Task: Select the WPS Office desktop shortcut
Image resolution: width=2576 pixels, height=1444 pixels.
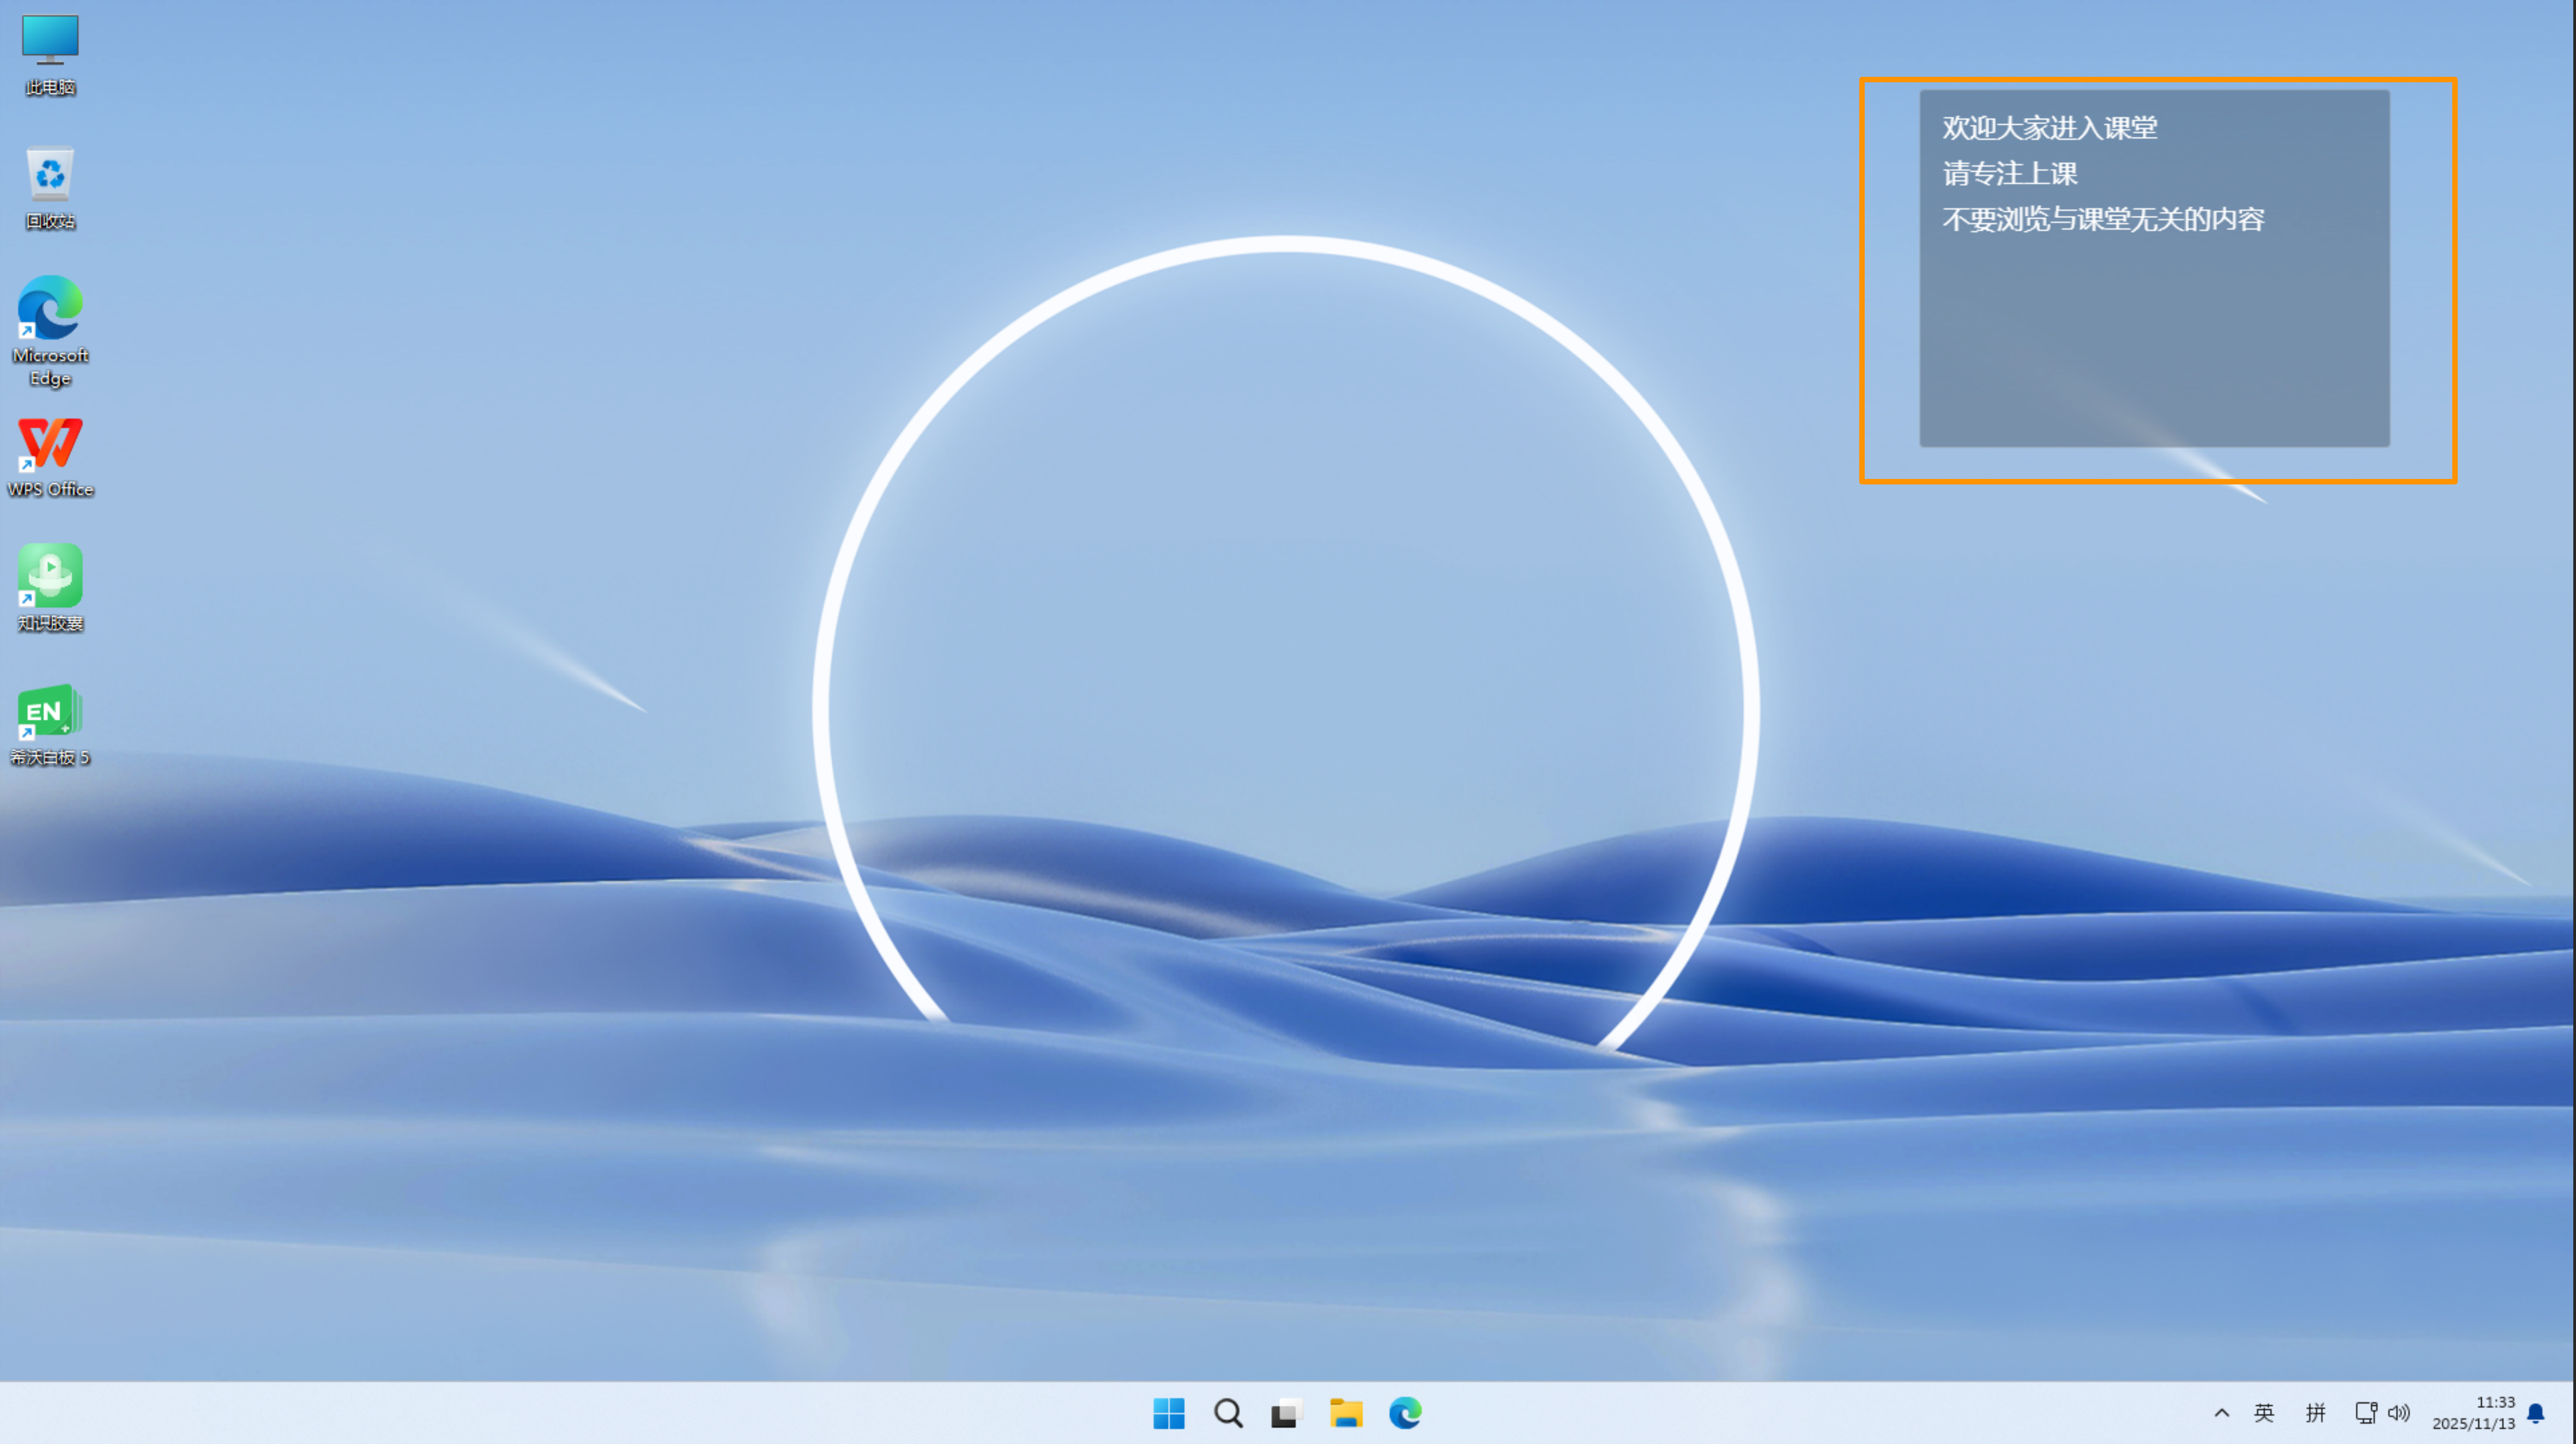Action: coord(50,443)
